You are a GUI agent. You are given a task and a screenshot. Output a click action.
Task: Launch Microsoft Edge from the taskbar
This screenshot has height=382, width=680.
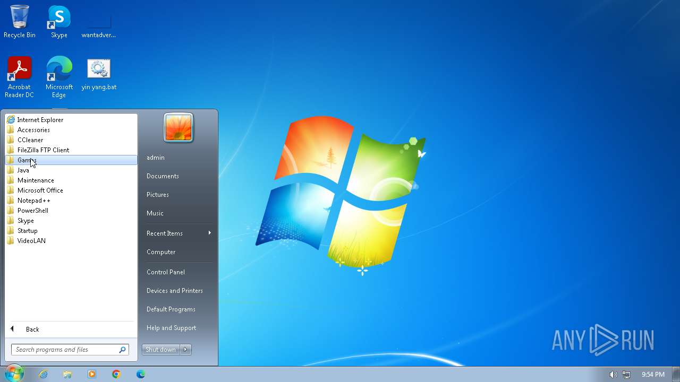pyautogui.click(x=141, y=374)
